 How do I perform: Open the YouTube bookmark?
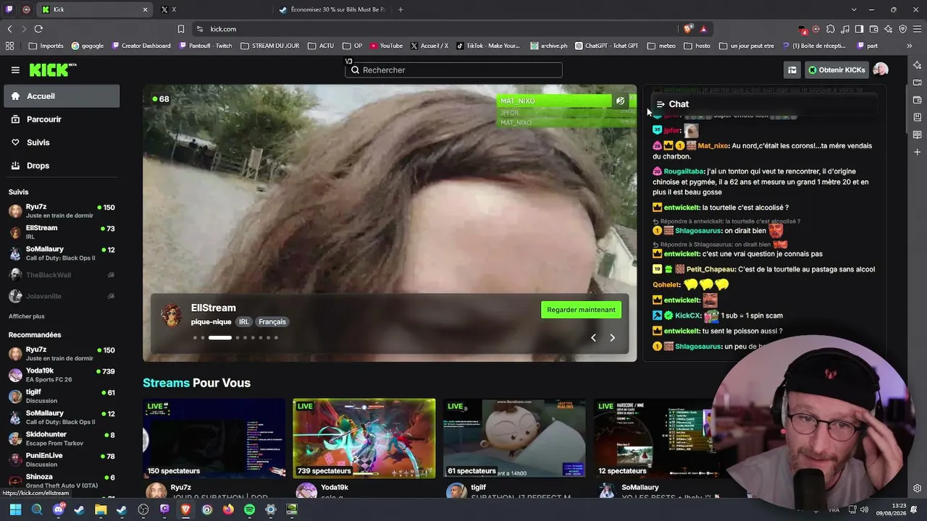point(386,46)
